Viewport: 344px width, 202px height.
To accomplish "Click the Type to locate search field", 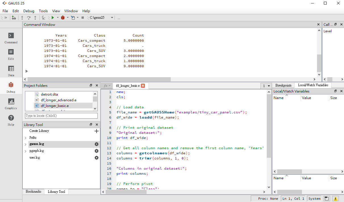I will point(61,116).
